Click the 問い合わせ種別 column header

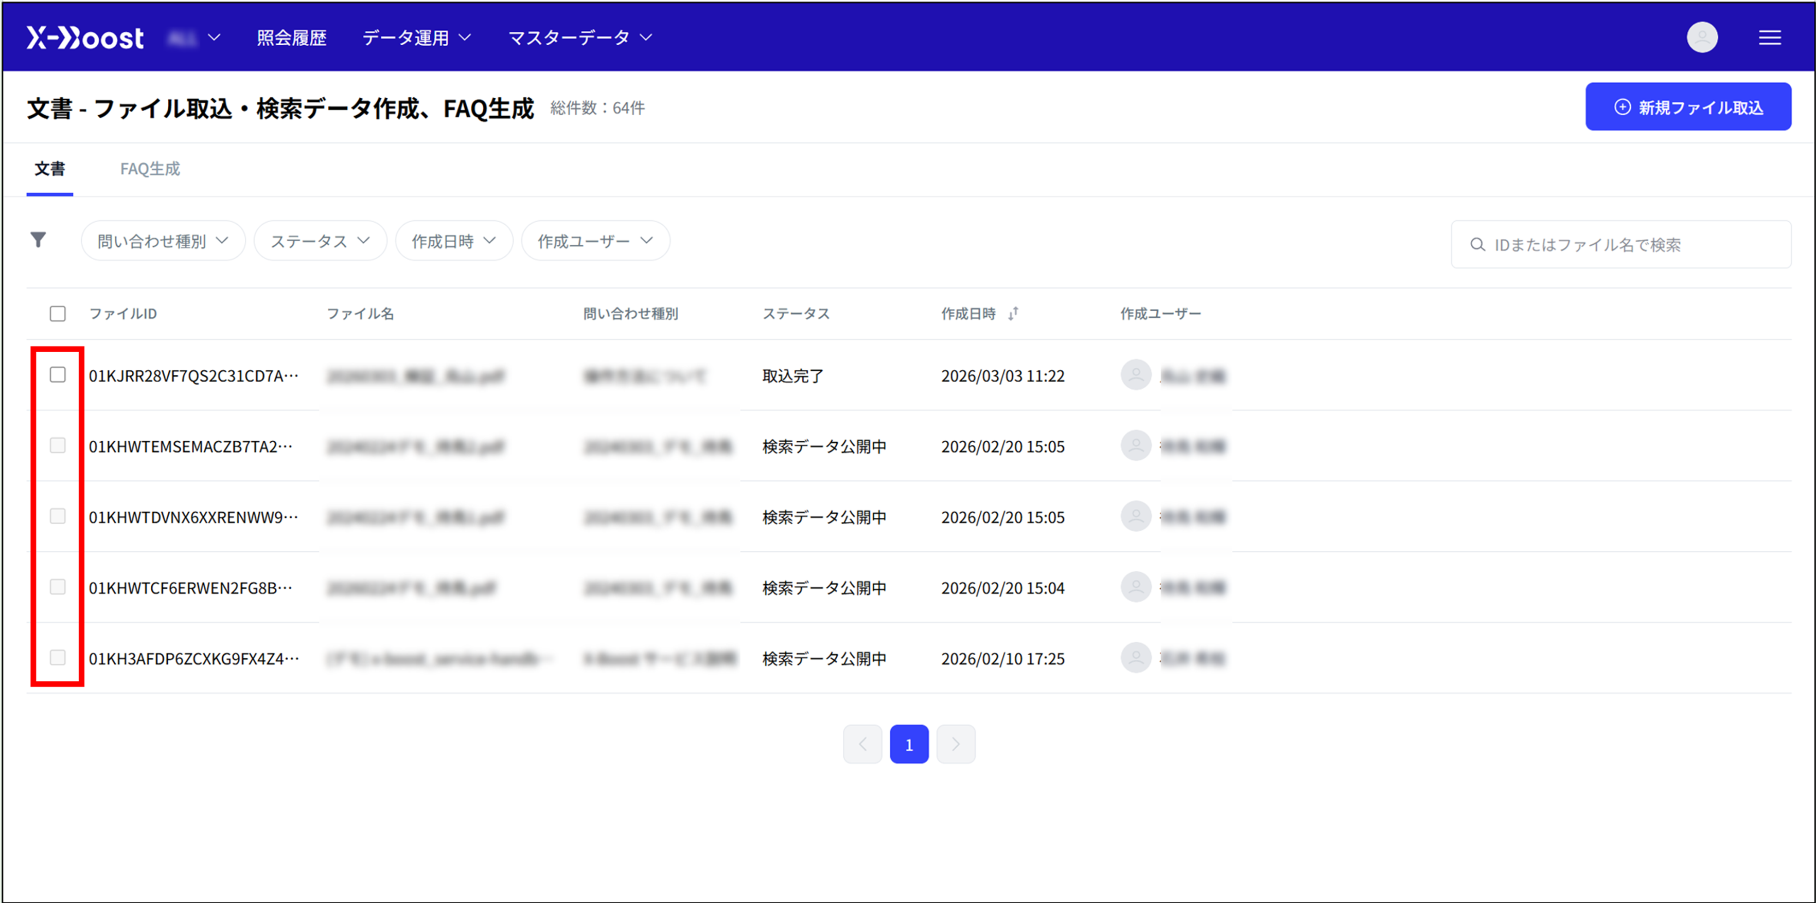630,314
